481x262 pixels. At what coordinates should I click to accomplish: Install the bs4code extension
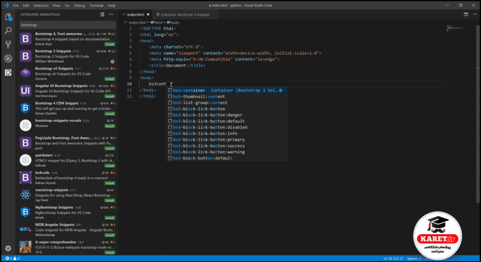[110, 183]
